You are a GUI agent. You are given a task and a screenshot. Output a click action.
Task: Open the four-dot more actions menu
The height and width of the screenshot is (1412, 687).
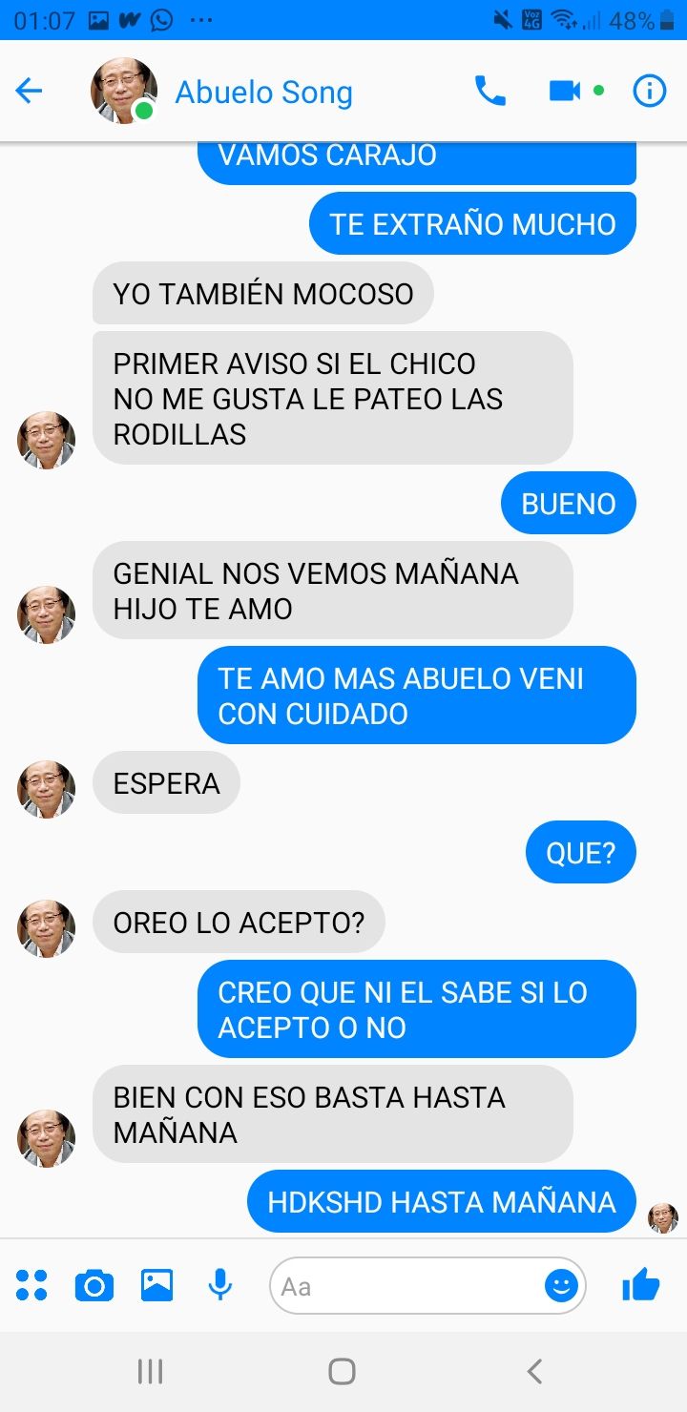point(31,1286)
